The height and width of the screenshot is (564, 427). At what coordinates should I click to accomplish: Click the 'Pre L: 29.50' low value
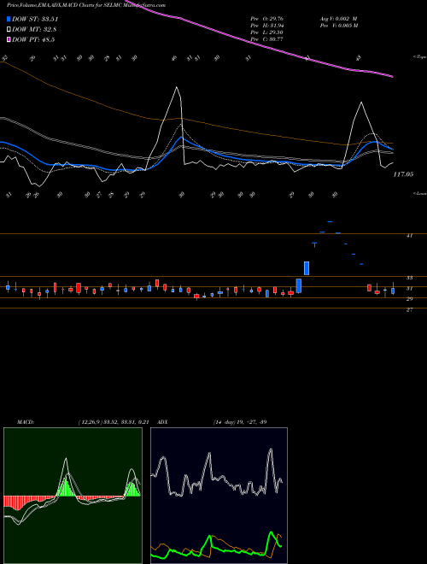(x=266, y=32)
